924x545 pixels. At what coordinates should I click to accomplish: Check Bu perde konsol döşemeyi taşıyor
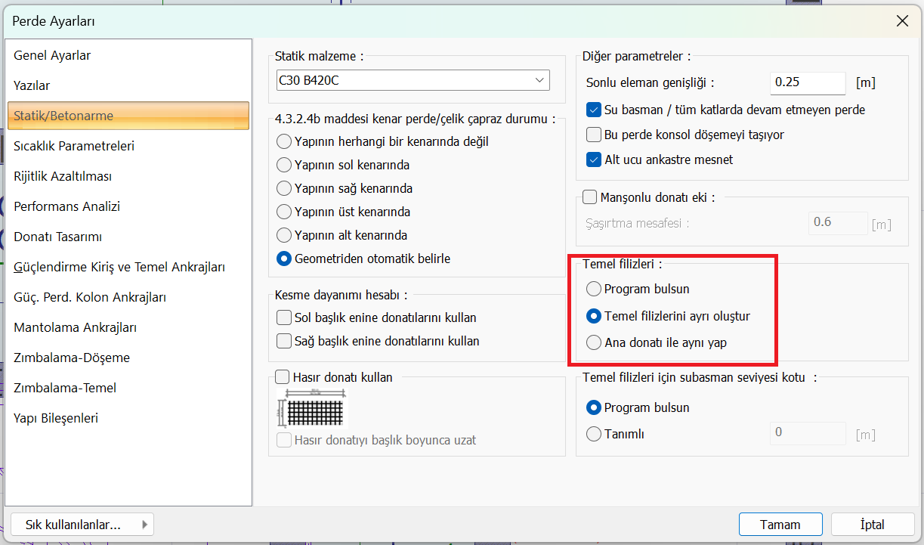(x=594, y=135)
